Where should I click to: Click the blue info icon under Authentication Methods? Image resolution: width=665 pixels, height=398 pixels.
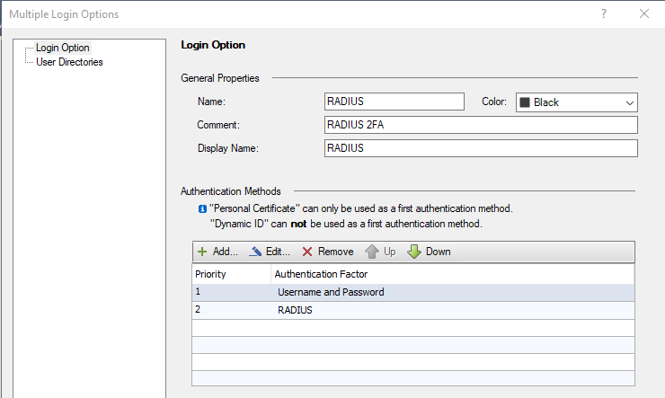[201, 208]
